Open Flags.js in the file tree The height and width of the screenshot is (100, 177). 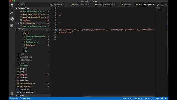(x=29, y=39)
